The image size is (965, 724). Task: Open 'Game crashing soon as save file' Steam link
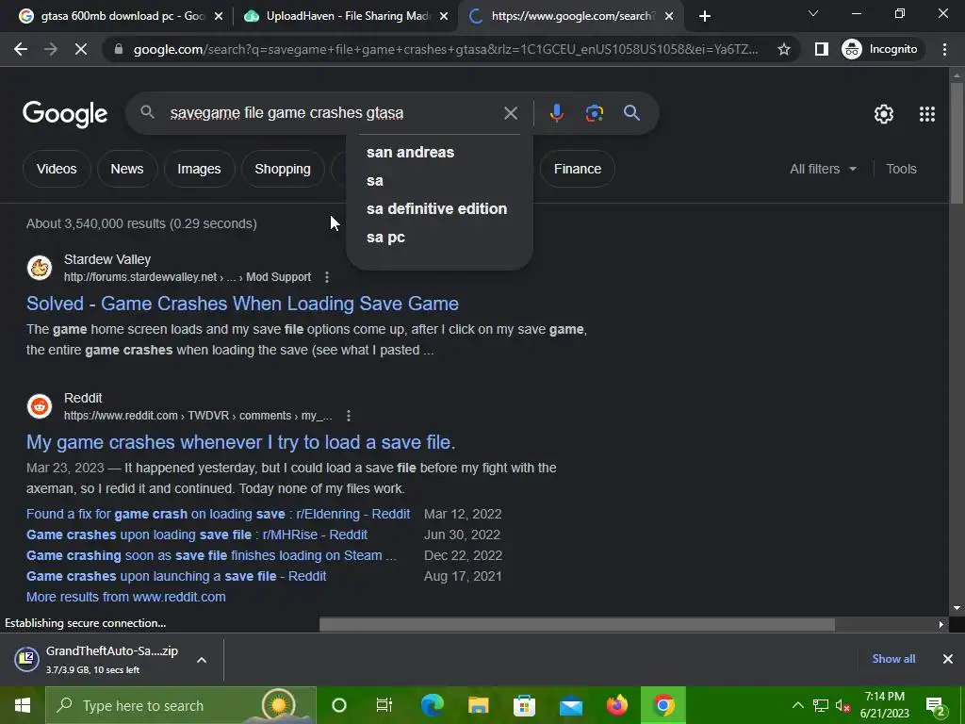point(211,555)
